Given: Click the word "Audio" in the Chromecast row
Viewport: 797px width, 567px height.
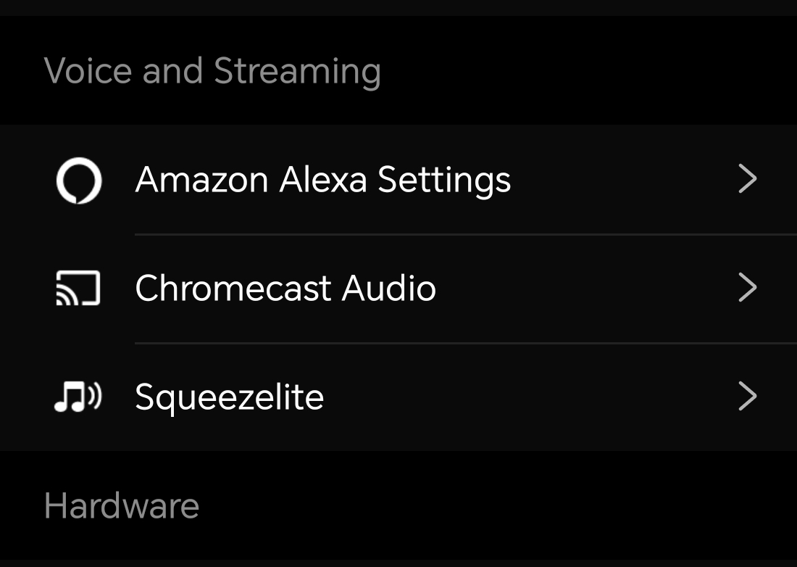Looking at the screenshot, I should click(x=389, y=289).
